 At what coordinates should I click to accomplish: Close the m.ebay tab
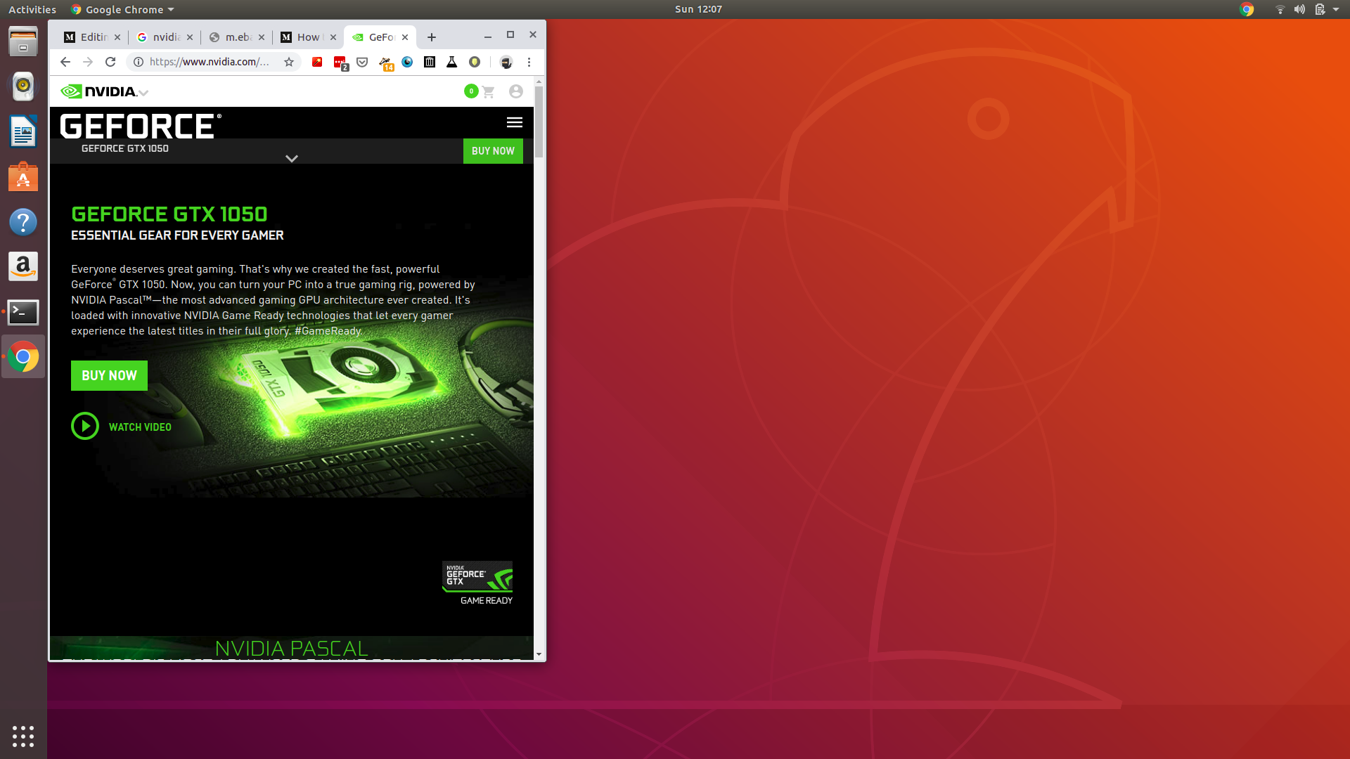coord(262,37)
